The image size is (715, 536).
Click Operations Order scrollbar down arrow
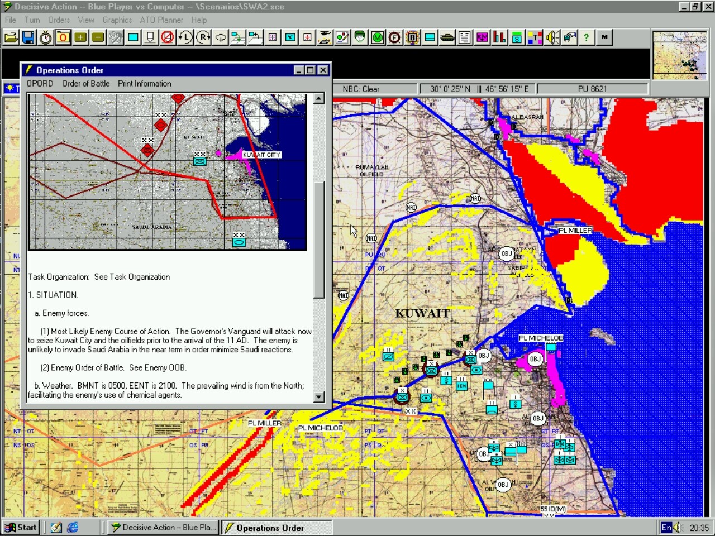tap(319, 397)
